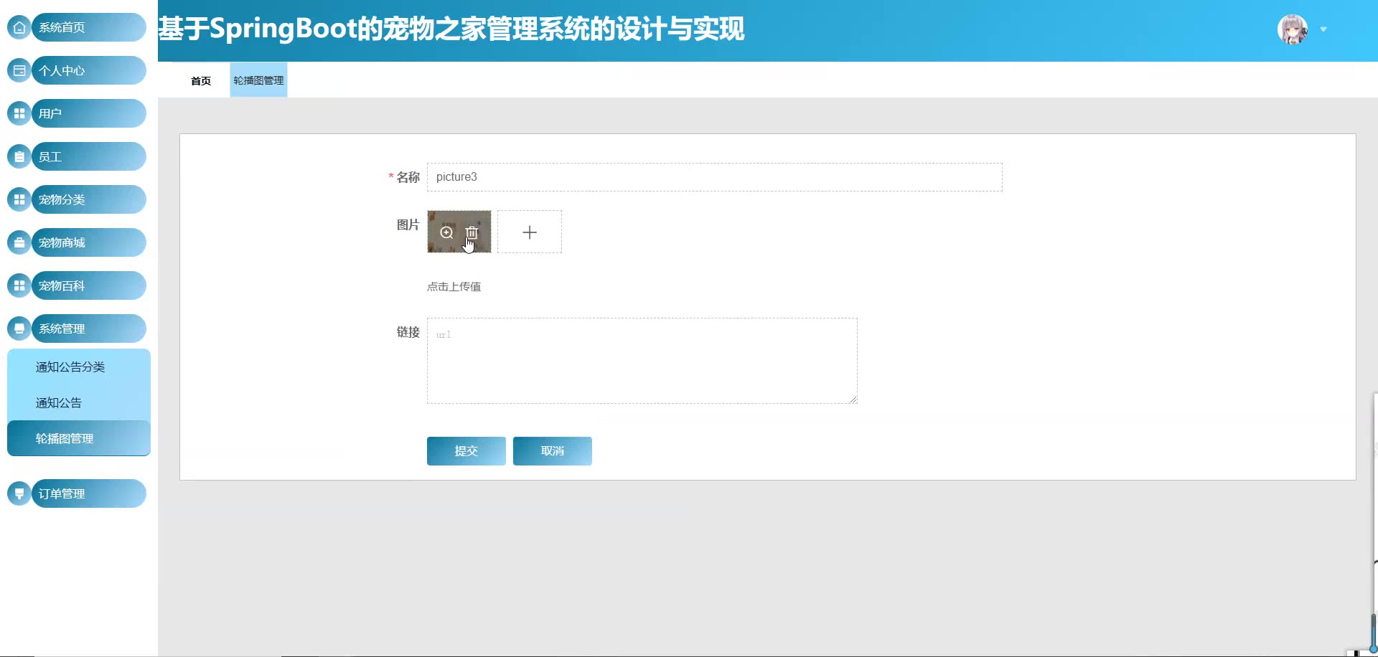Expand the 宠物分类 menu
Image resolution: width=1378 pixels, height=657 pixels.
coord(89,199)
